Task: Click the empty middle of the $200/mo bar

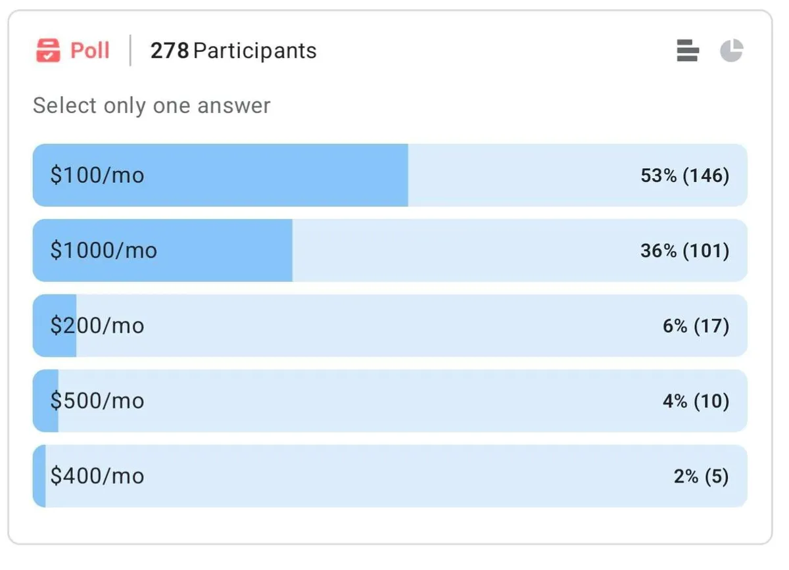Action: pyautogui.click(x=394, y=325)
